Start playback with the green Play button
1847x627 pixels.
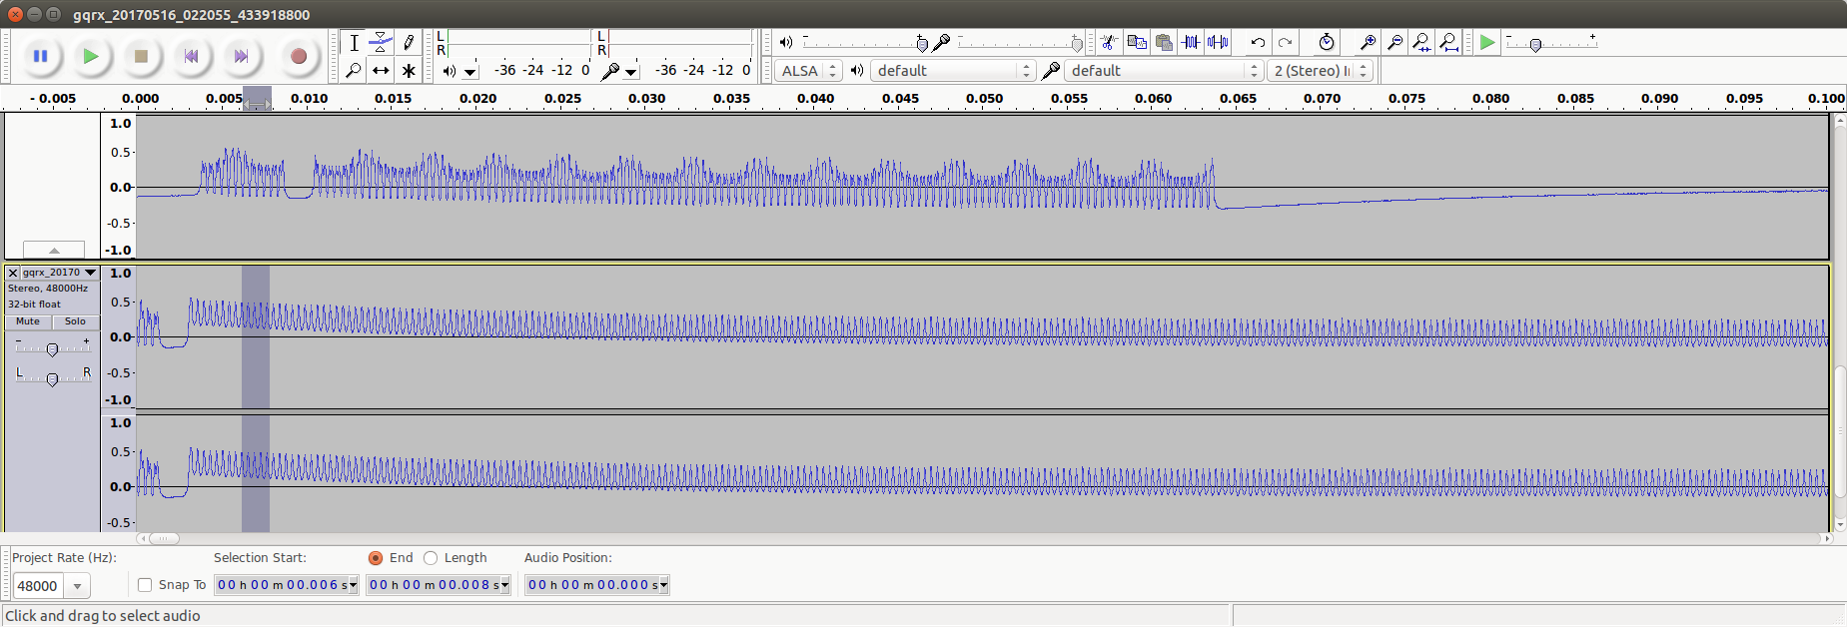tap(91, 56)
